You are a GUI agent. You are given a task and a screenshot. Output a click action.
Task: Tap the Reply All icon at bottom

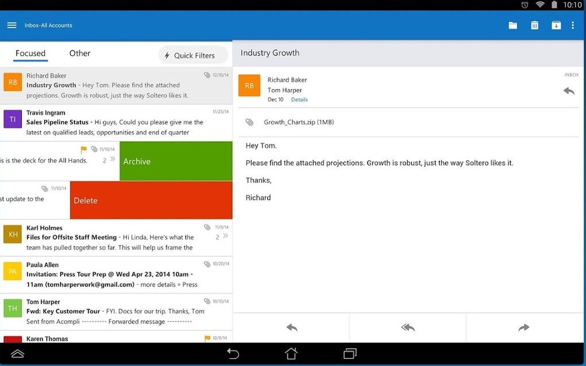(408, 328)
